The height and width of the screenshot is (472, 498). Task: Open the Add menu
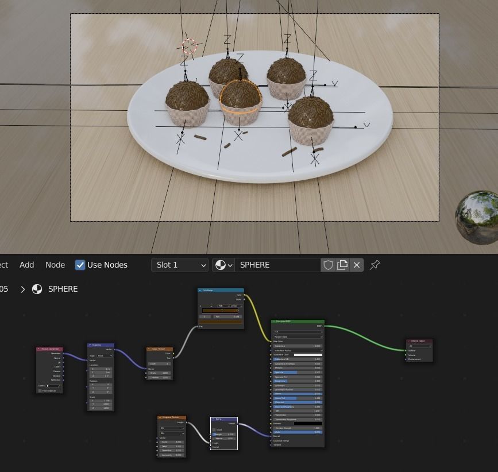point(26,265)
